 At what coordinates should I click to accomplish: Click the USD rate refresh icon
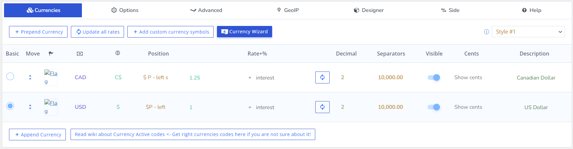point(322,107)
